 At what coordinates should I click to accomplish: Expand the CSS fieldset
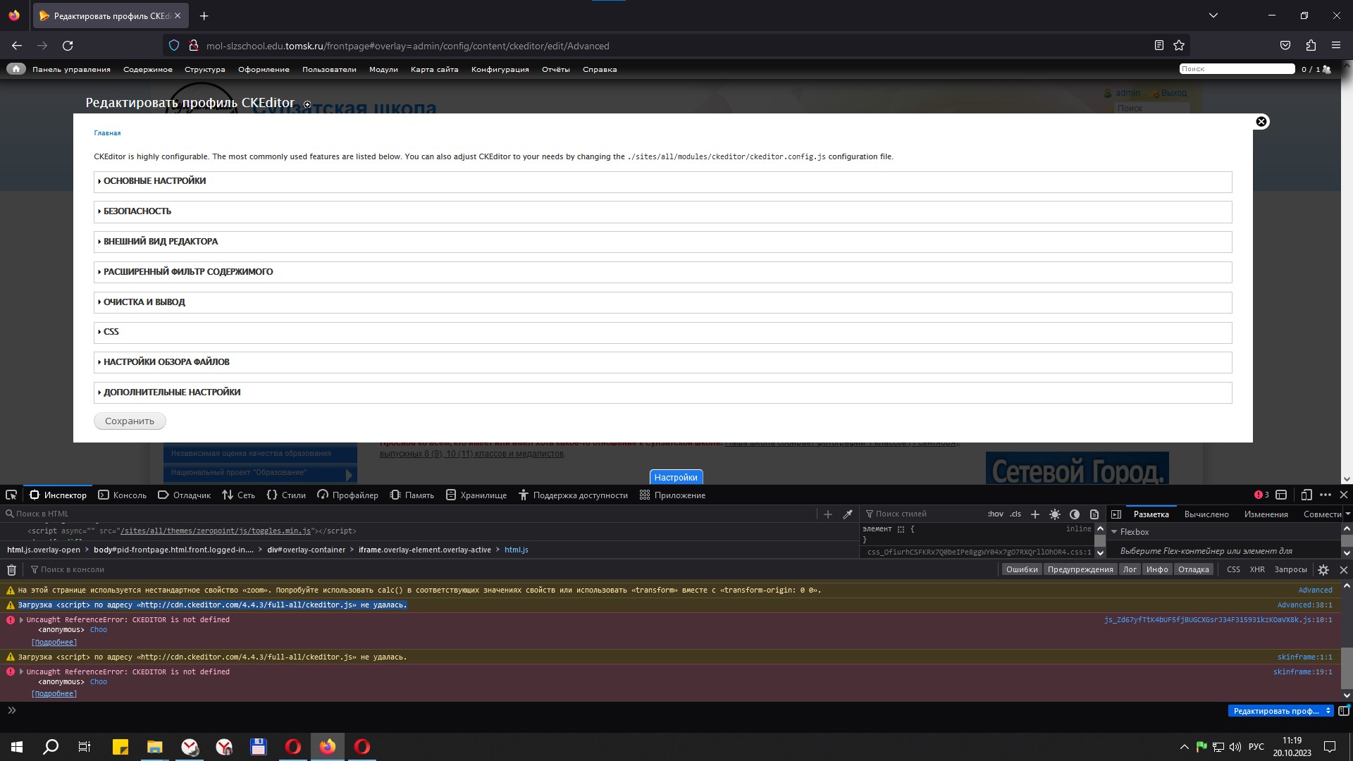111,332
